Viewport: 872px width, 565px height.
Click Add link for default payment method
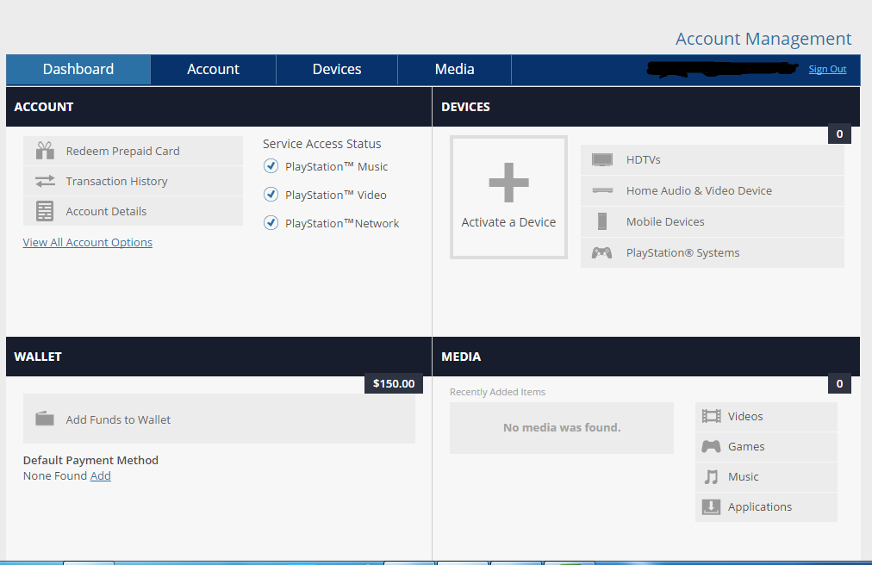pos(101,476)
